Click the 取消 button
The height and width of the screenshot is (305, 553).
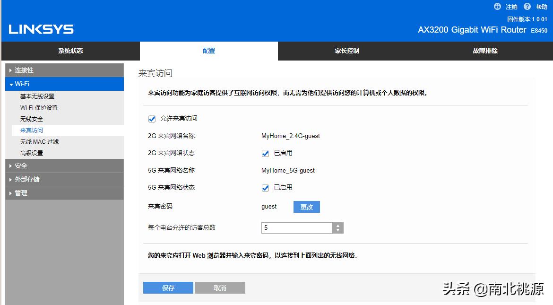pyautogui.click(x=220, y=288)
